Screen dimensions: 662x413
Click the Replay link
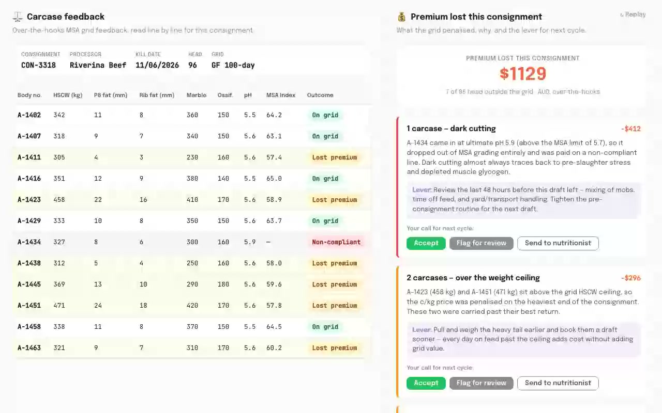(633, 14)
